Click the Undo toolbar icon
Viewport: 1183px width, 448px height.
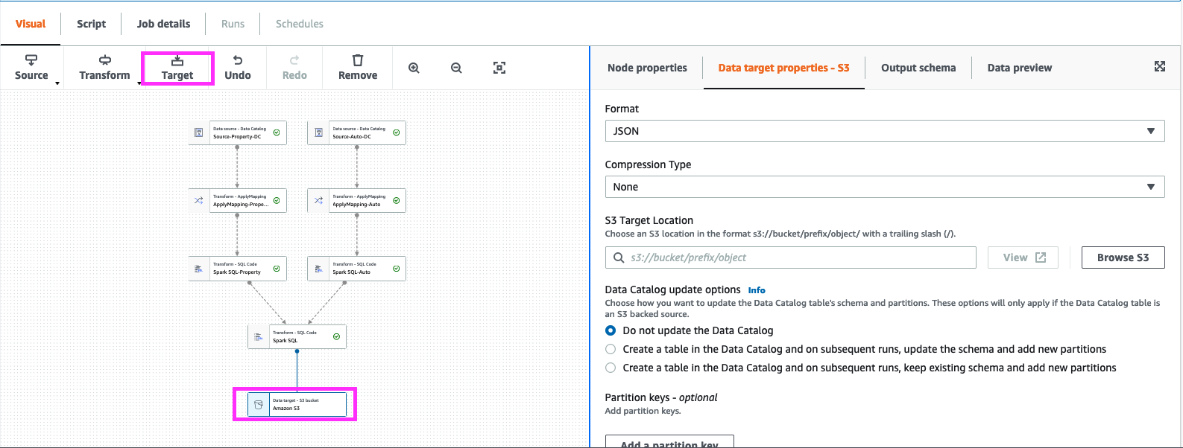tap(238, 67)
